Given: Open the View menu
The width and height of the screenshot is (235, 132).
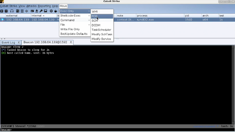Looking at the screenshot, I should 22,6.
